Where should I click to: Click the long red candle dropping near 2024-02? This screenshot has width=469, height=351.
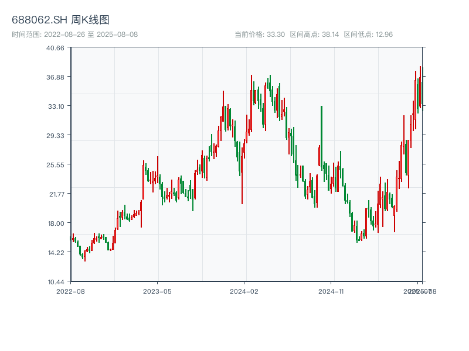coord(242,176)
